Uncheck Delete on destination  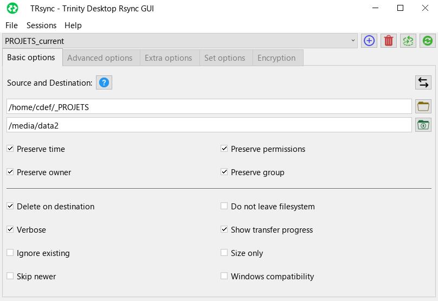(10, 206)
